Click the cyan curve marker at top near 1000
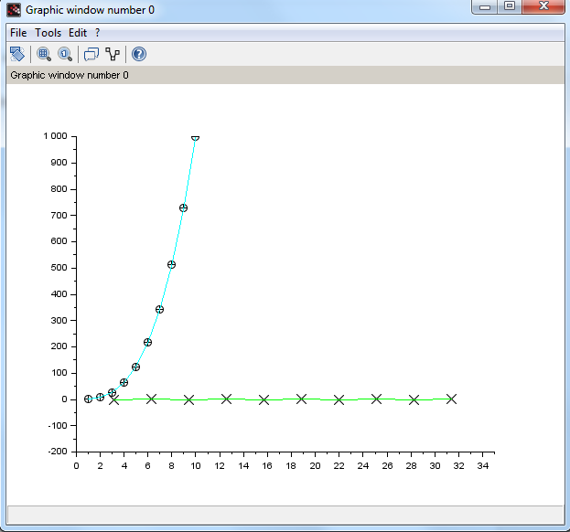 pos(195,138)
